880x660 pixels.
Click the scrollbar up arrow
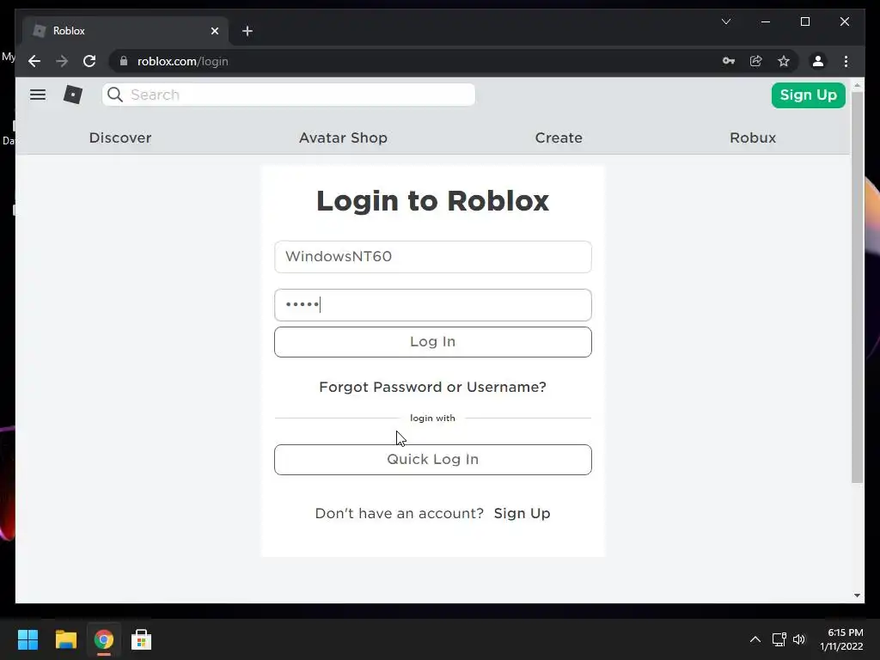coord(857,85)
